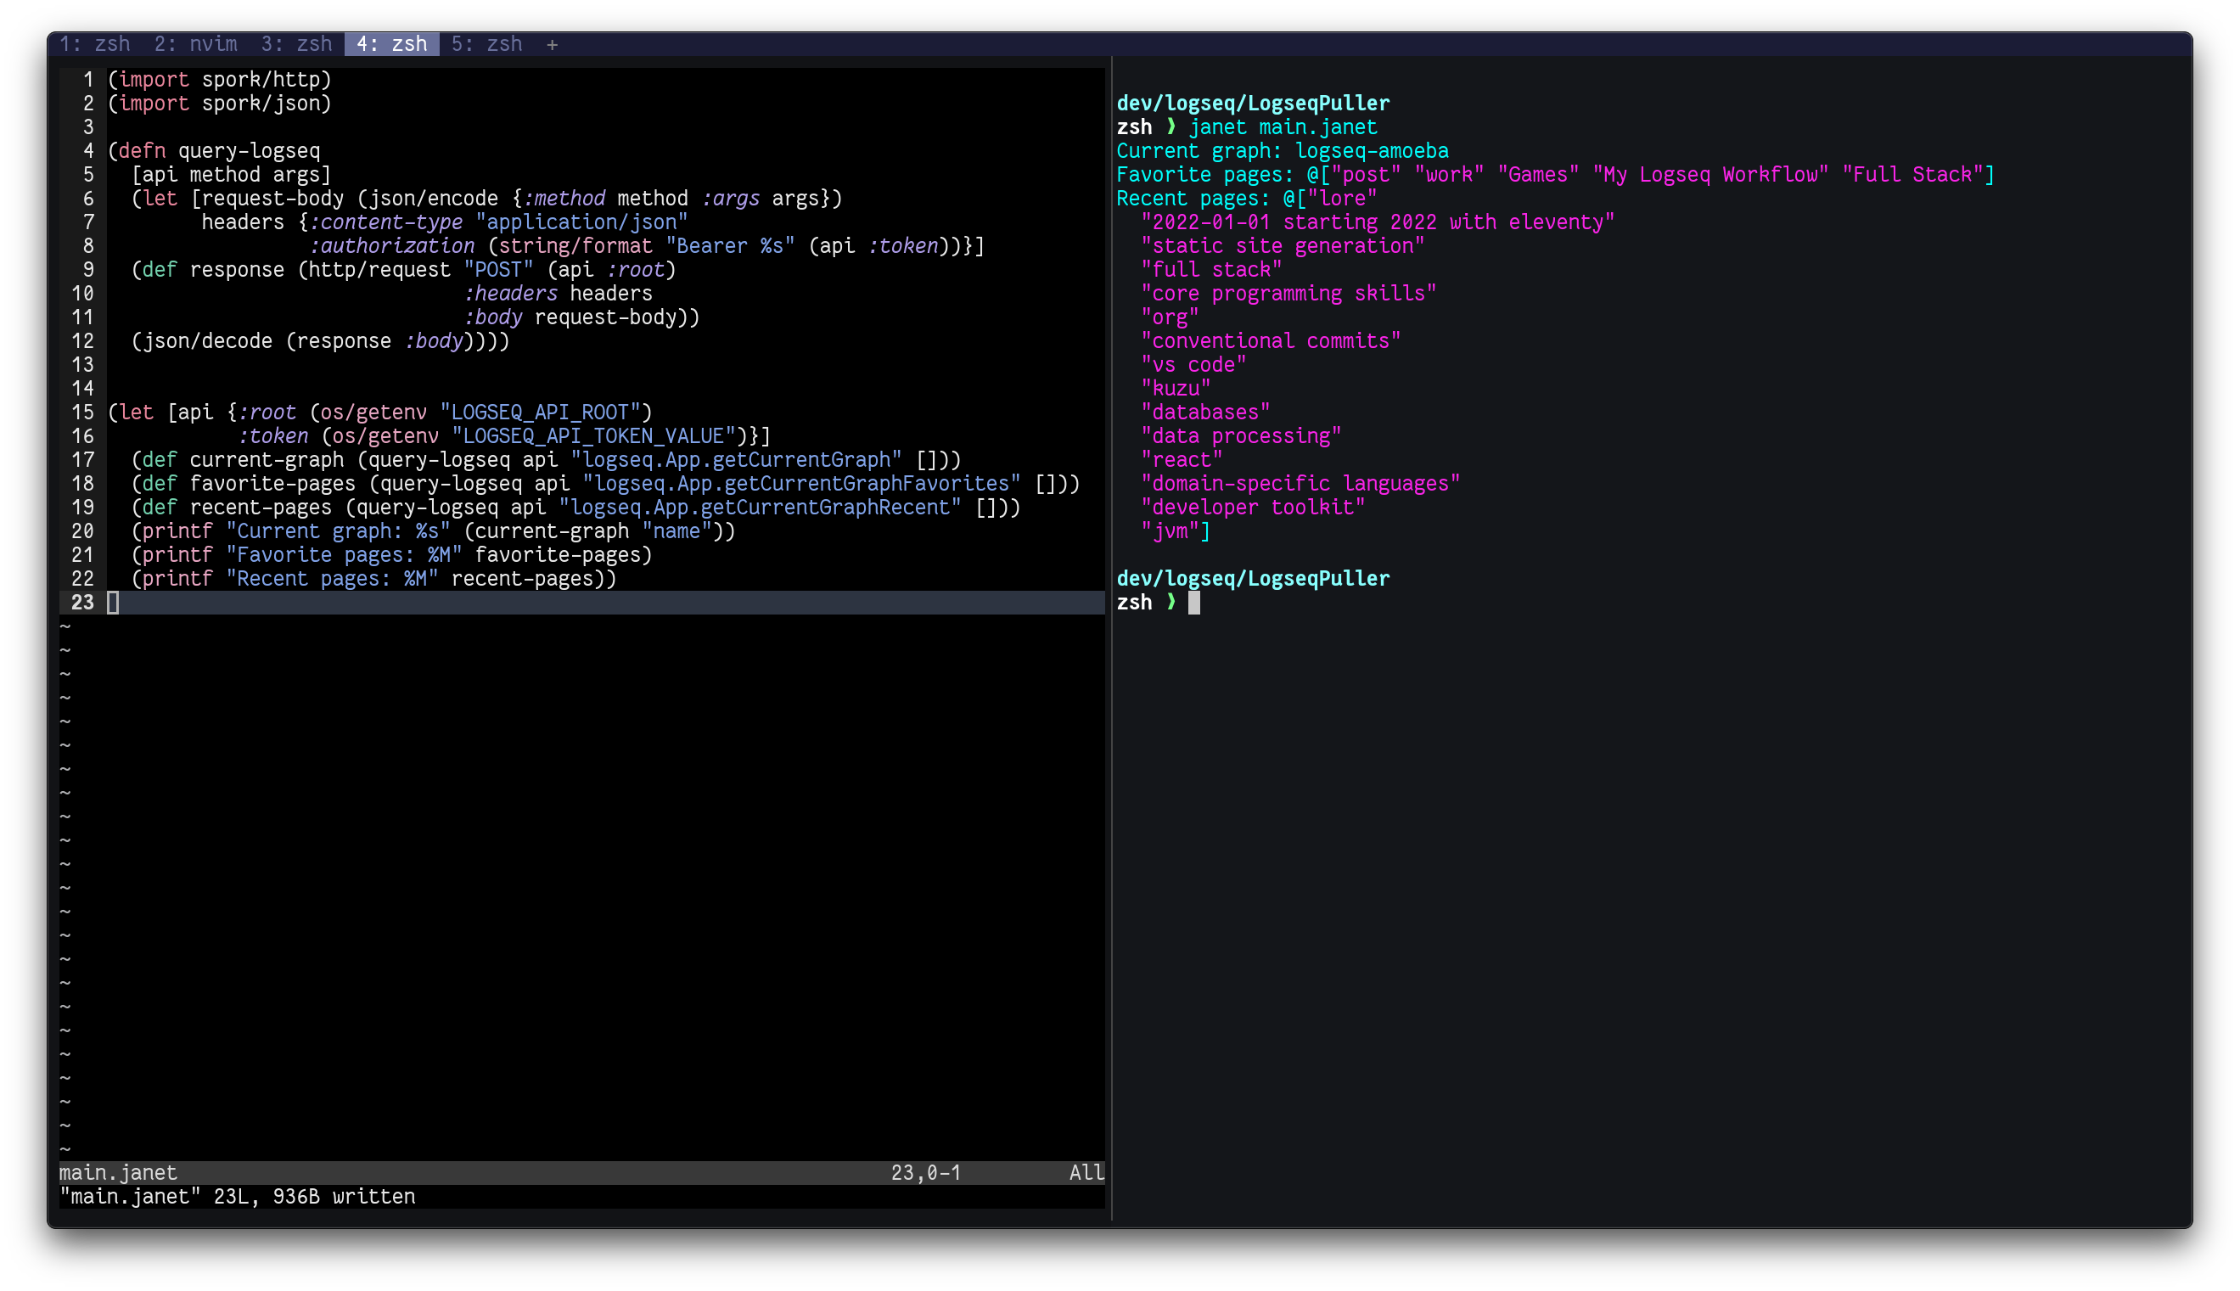Image resolution: width=2240 pixels, height=1291 pixels.
Task: Switch to the '1: zsh' tab
Action: [95, 44]
